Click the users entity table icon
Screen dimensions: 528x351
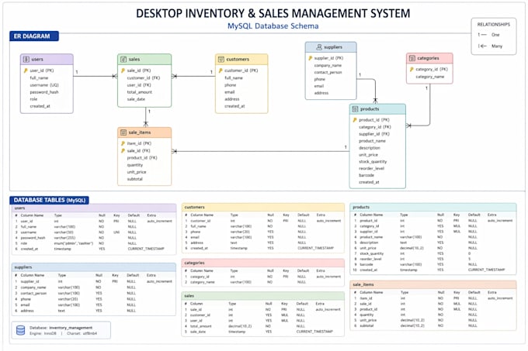click(x=26, y=60)
